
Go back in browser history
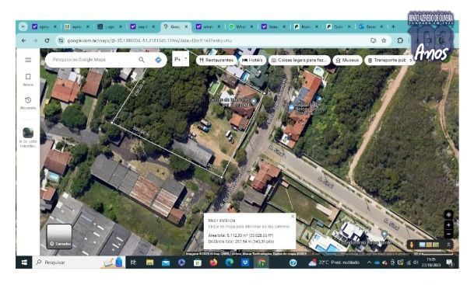tap(24, 40)
